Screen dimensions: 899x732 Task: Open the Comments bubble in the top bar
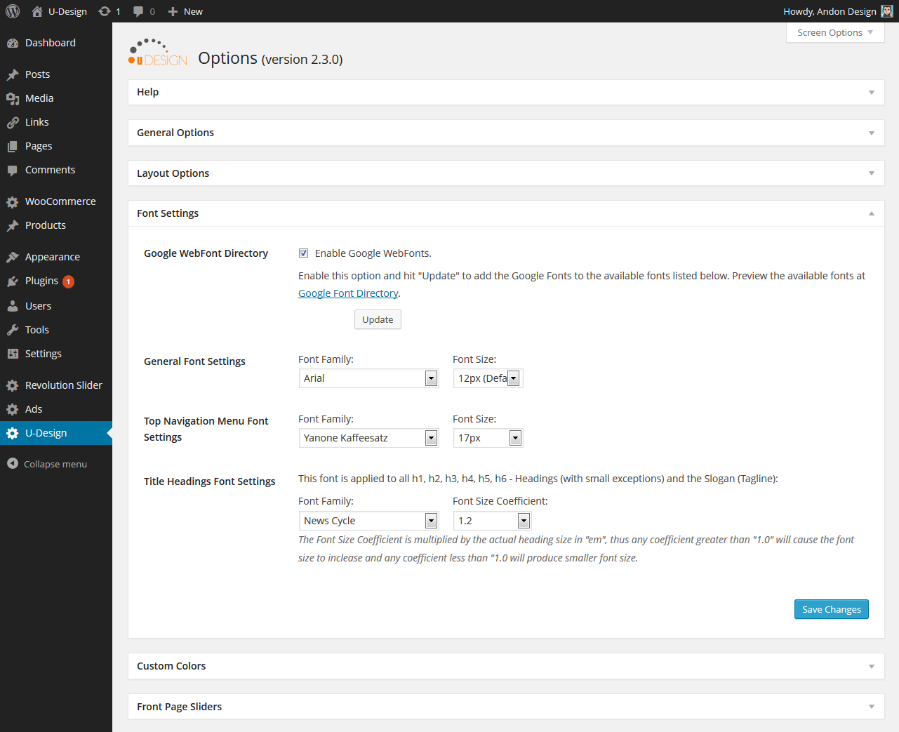[138, 11]
